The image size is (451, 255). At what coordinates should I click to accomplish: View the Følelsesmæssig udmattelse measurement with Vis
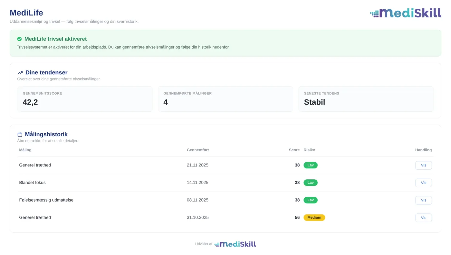tap(423, 200)
